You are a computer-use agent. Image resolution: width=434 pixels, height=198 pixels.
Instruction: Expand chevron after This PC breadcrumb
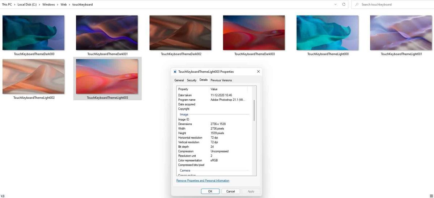click(15, 4)
